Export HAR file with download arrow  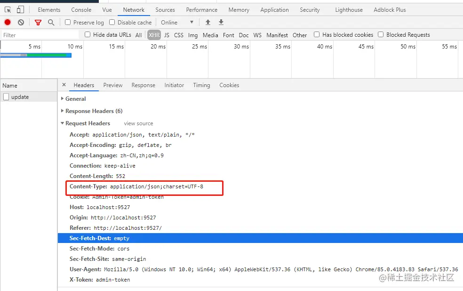tap(221, 22)
